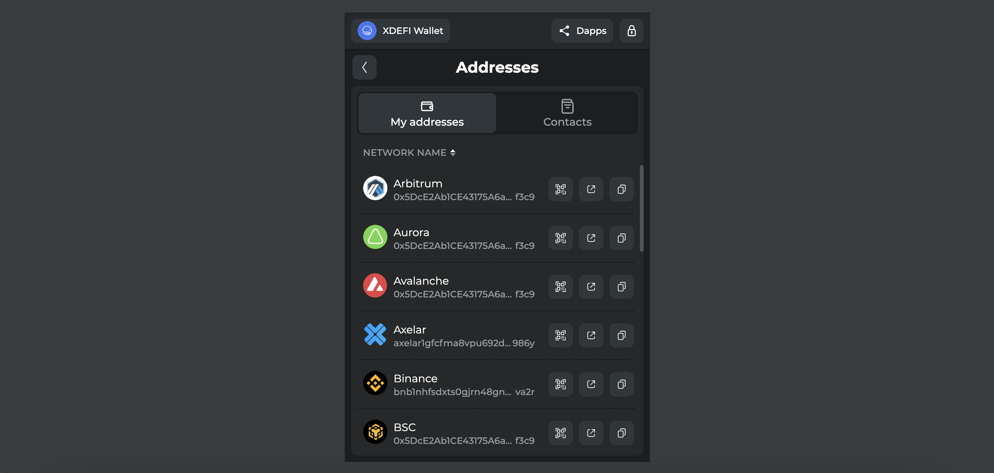Image resolution: width=994 pixels, height=473 pixels.
Task: Lock the wallet with padlock icon
Action: pos(631,31)
